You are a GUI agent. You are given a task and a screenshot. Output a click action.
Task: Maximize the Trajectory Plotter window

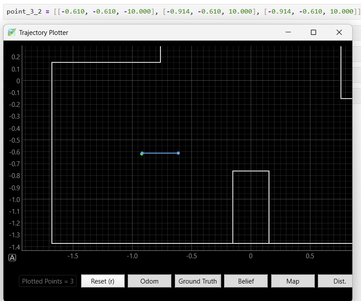pyautogui.click(x=313, y=32)
